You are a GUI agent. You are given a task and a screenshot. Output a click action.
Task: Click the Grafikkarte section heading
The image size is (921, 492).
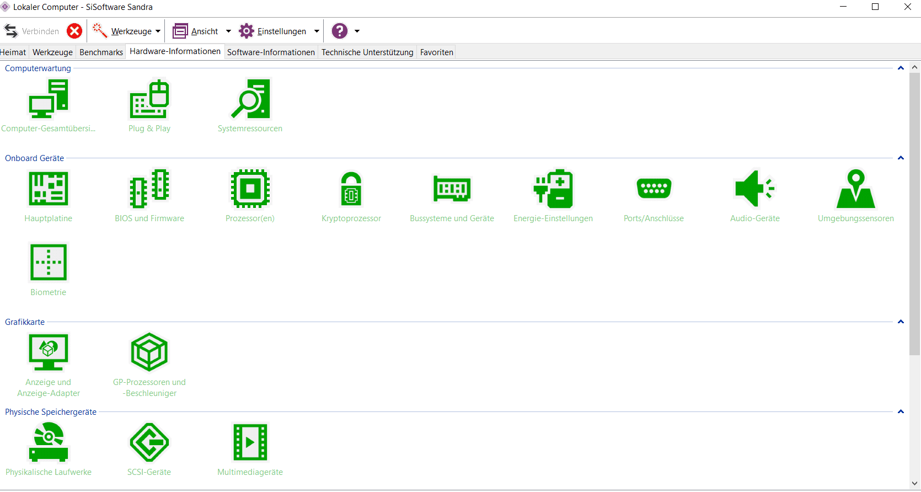[25, 322]
